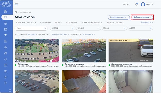Click the logout door icon in sidebar
The height and width of the screenshot is (93, 161).
point(5,83)
